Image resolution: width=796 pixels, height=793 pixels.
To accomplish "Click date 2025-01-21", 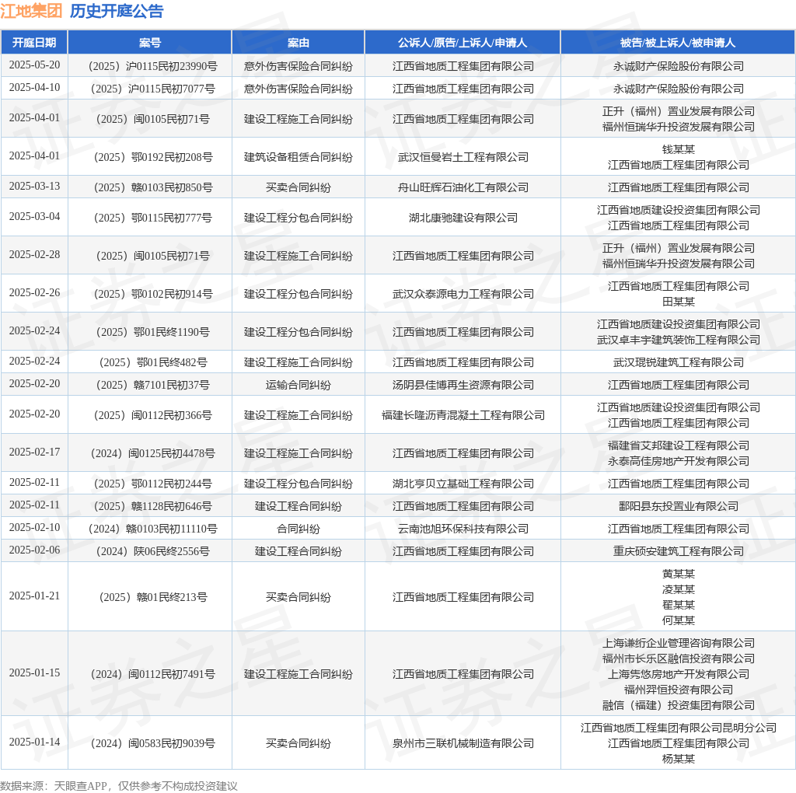I will coord(34,596).
